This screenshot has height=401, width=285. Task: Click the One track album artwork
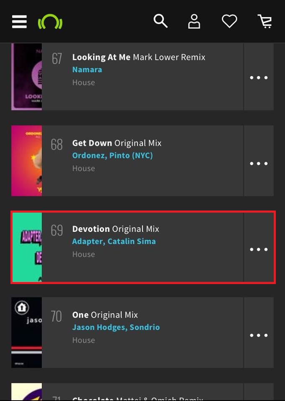[x=27, y=332]
